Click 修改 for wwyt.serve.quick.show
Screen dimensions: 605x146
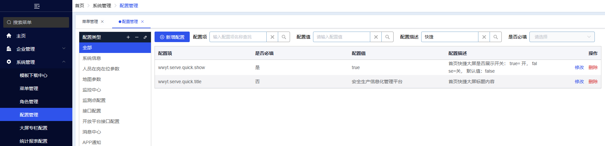pos(579,67)
